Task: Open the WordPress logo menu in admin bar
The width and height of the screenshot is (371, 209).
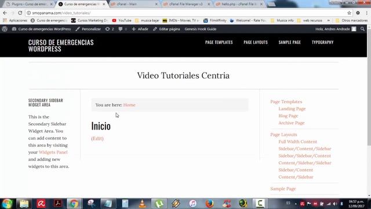Action: [x=5, y=29]
